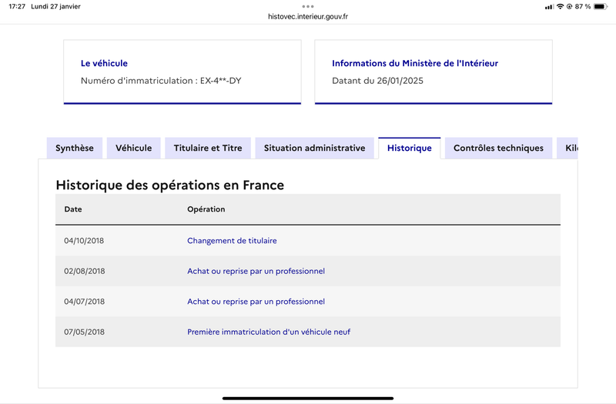The image size is (616, 404).
Task: Click the Numéro d'immatriculation EX-4**-DY text
Action: tap(161, 81)
